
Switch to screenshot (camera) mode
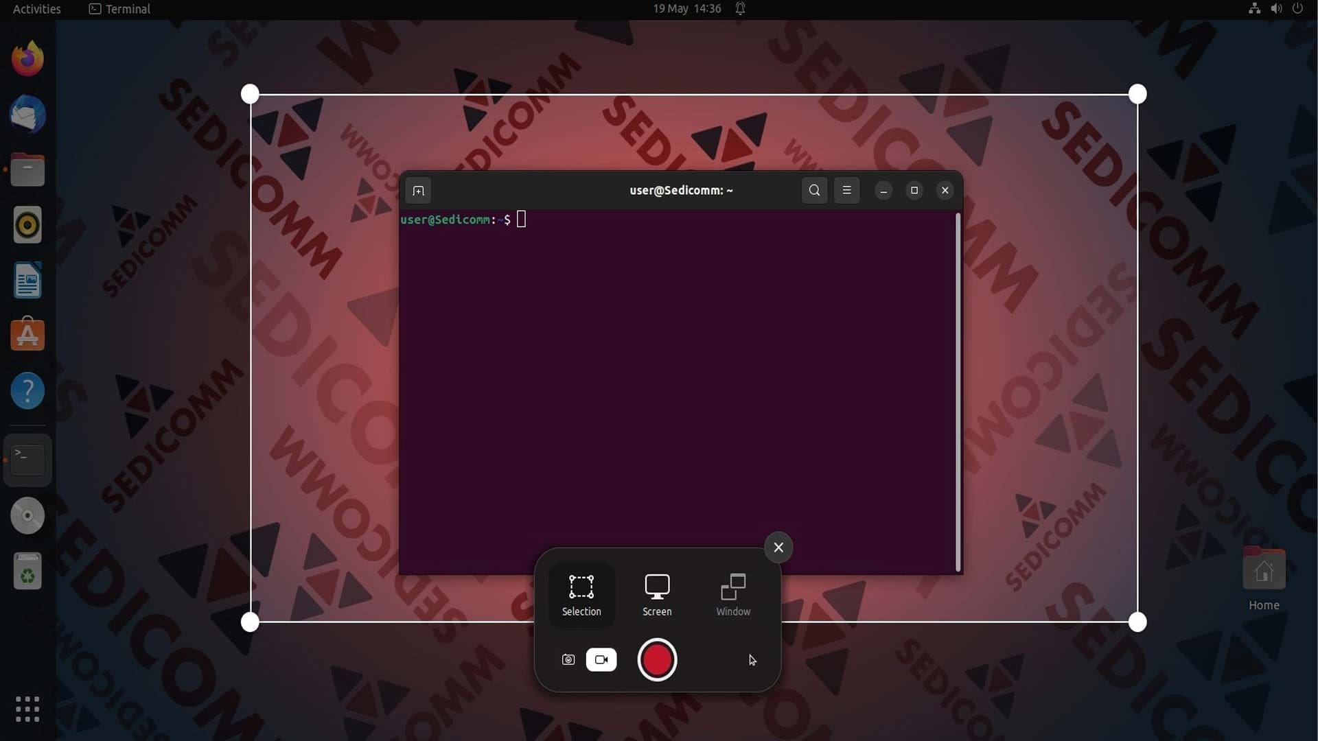(x=568, y=659)
